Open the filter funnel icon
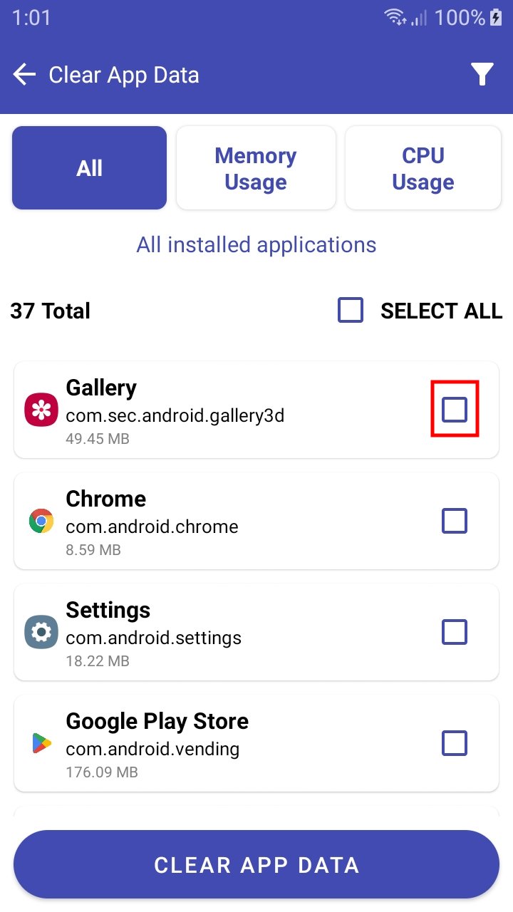This screenshot has height=912, width=513. coord(482,74)
